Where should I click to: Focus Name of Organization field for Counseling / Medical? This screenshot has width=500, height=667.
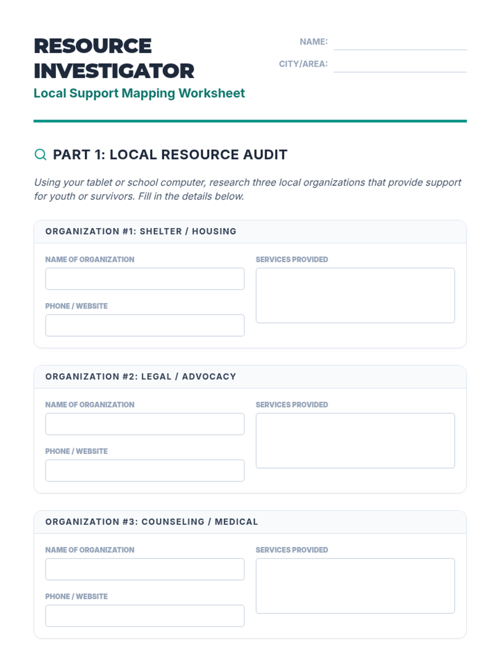(x=145, y=569)
